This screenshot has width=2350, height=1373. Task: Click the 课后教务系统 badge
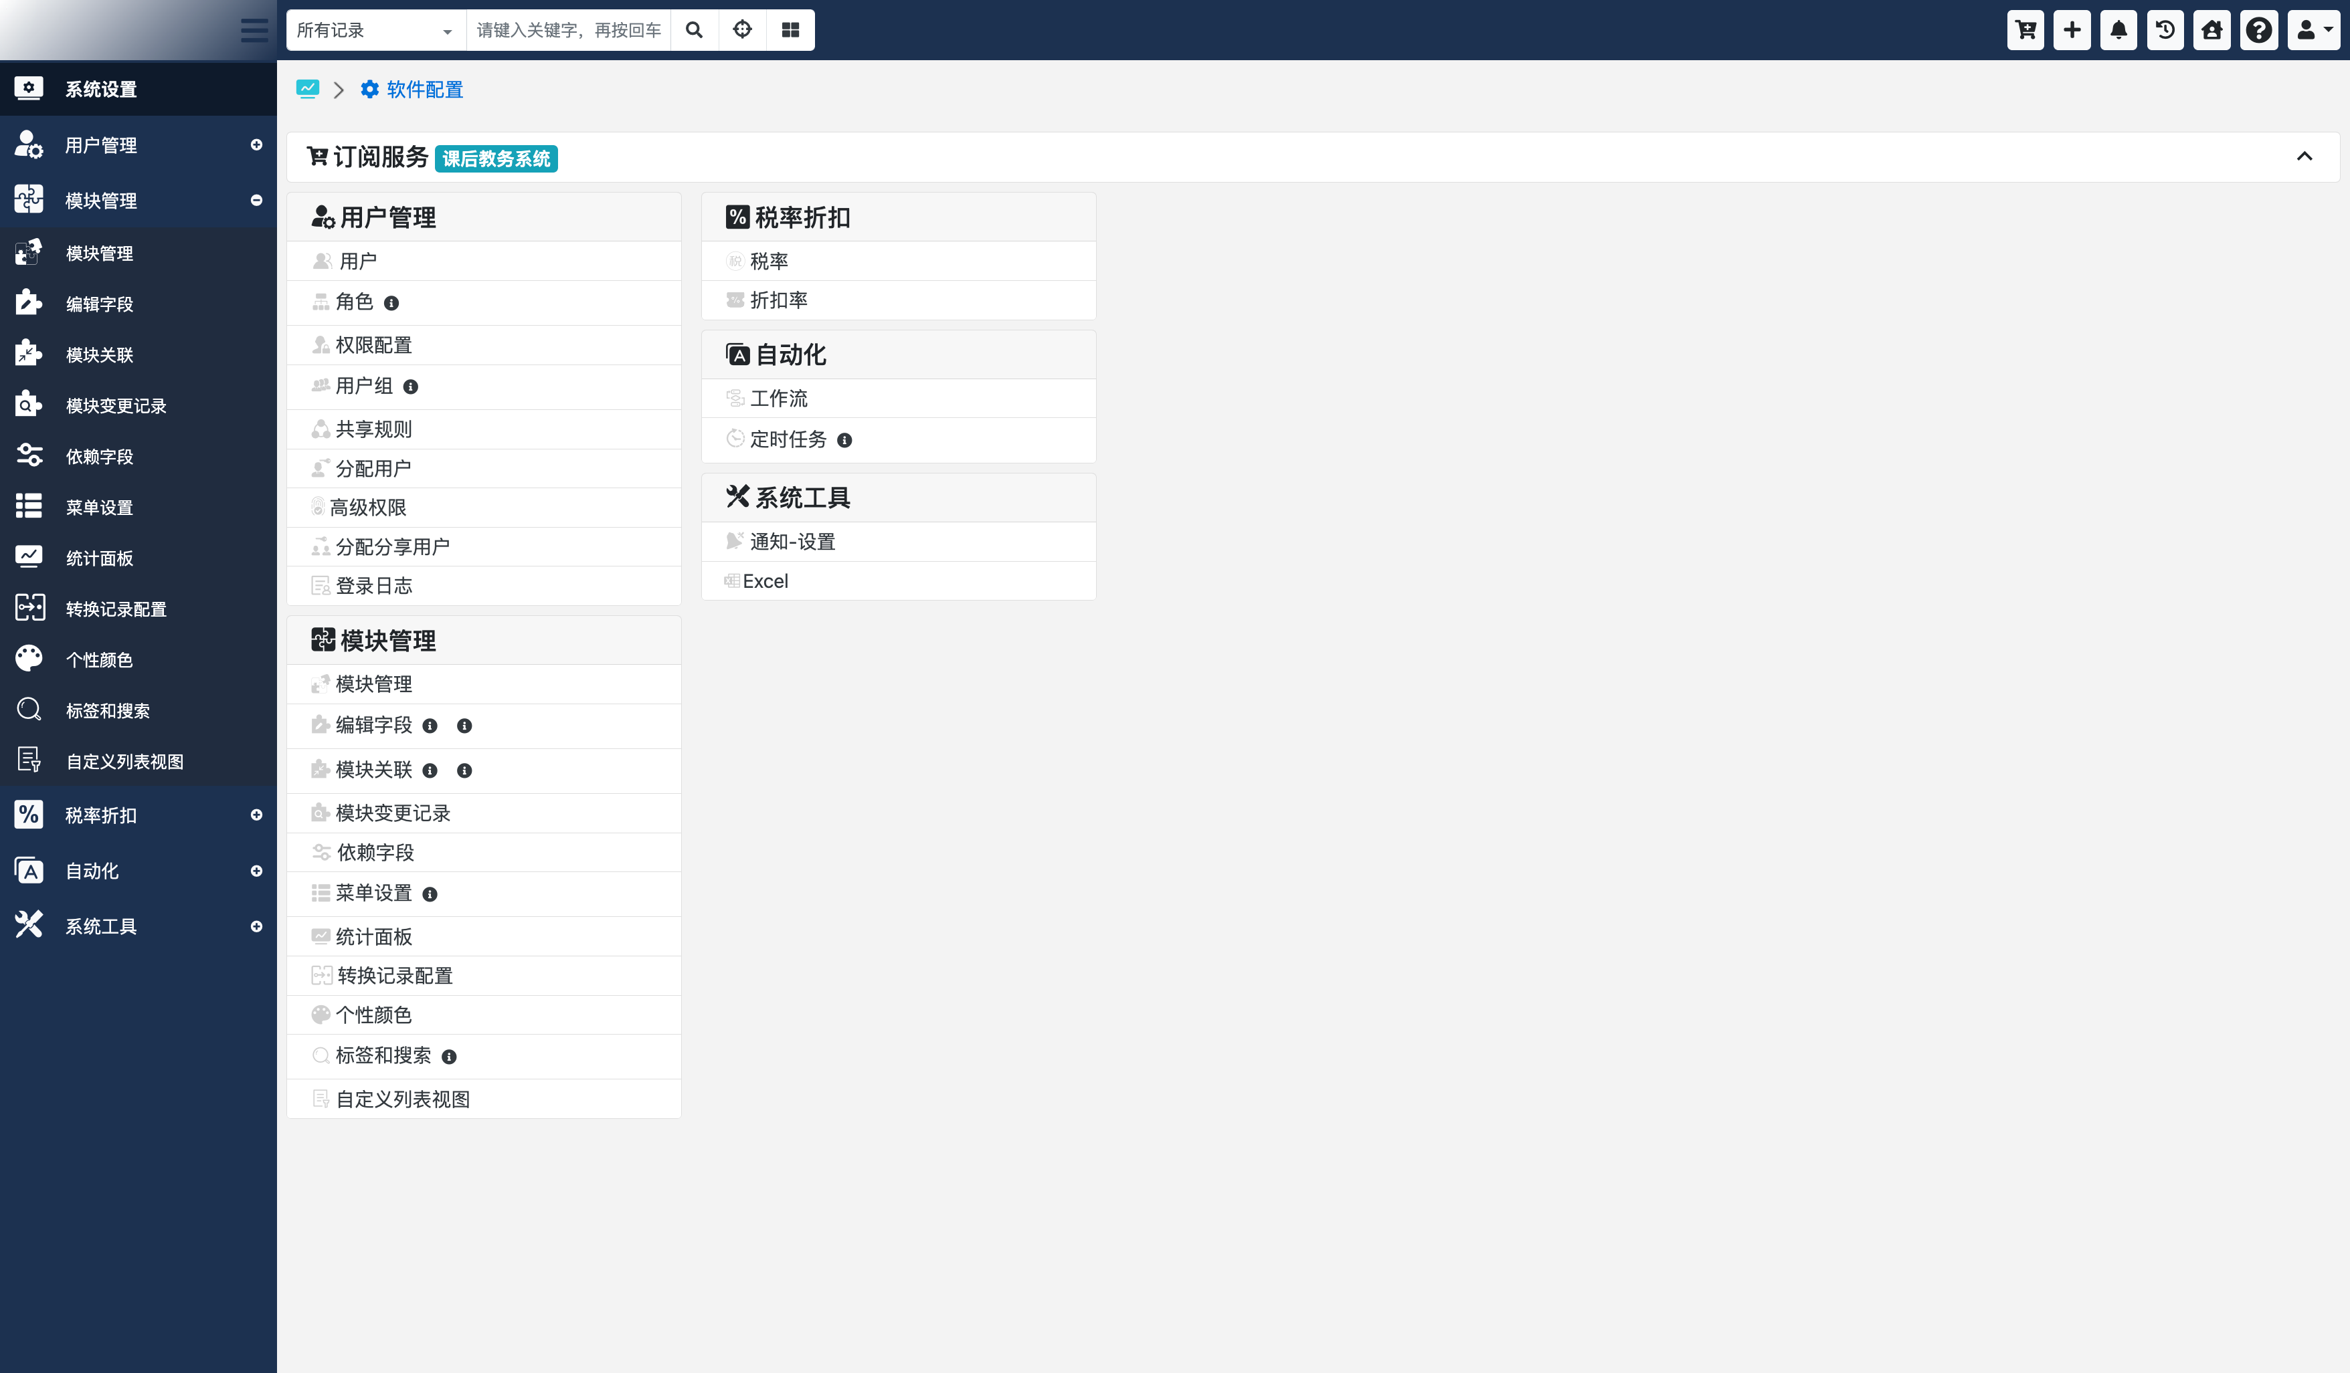496,159
